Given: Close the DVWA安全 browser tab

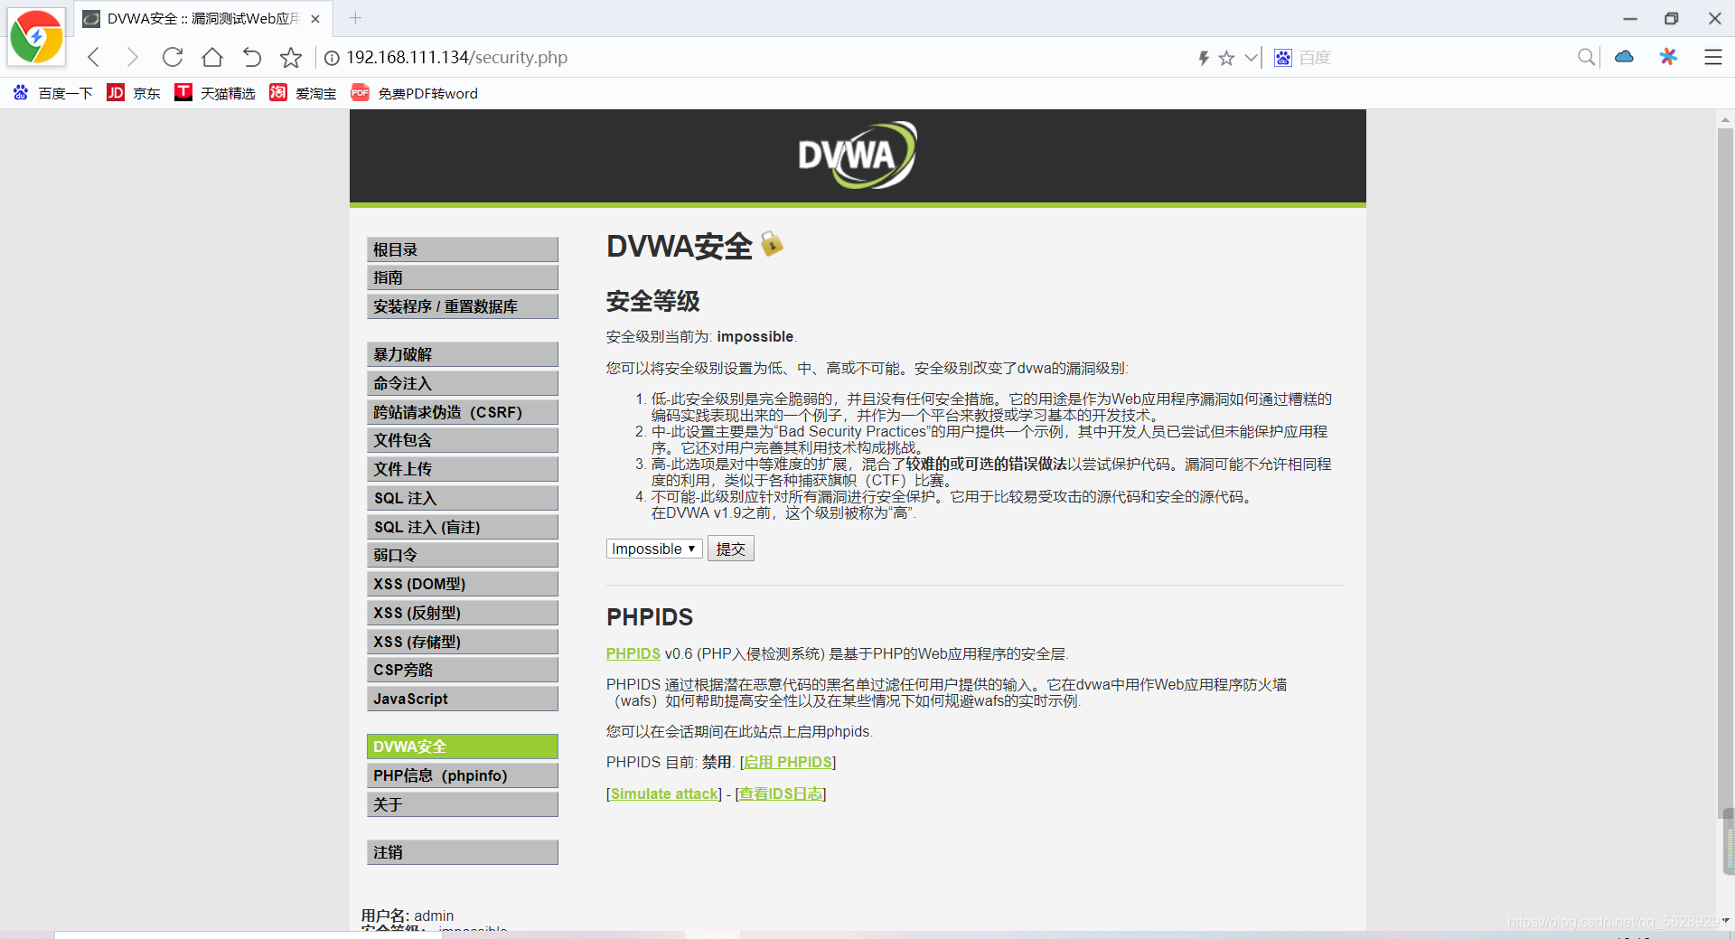Looking at the screenshot, I should tap(315, 19).
